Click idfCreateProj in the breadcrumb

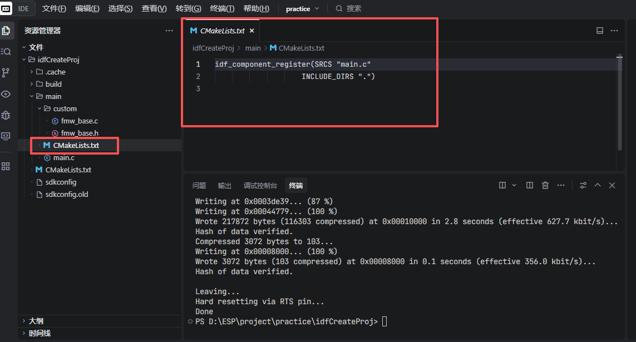213,48
